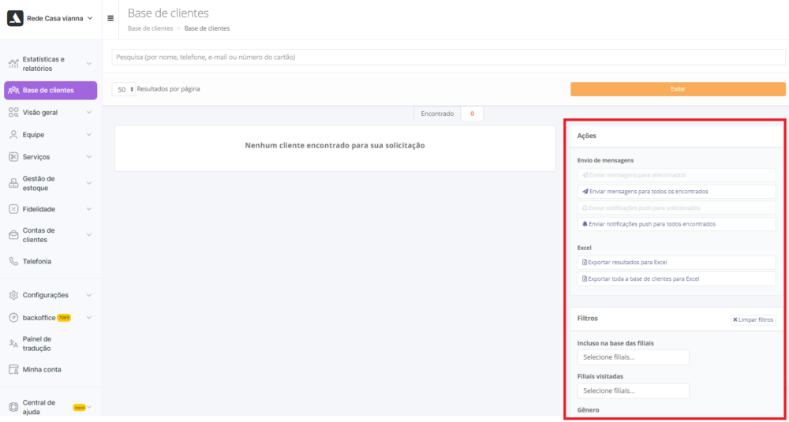Click the Gestão de estoque boxes icon
This screenshot has width=789, height=422.
pyautogui.click(x=13, y=184)
